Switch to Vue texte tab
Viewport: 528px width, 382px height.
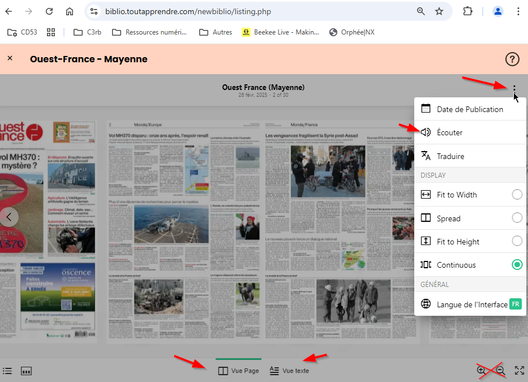289,371
